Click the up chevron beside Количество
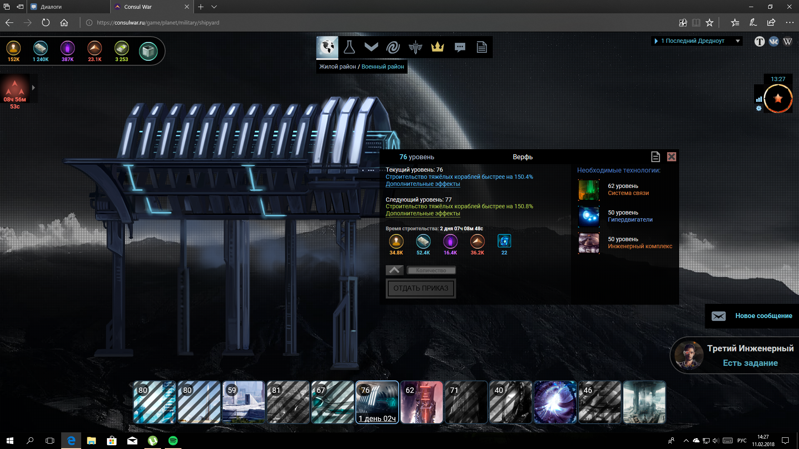The width and height of the screenshot is (799, 449). click(395, 270)
